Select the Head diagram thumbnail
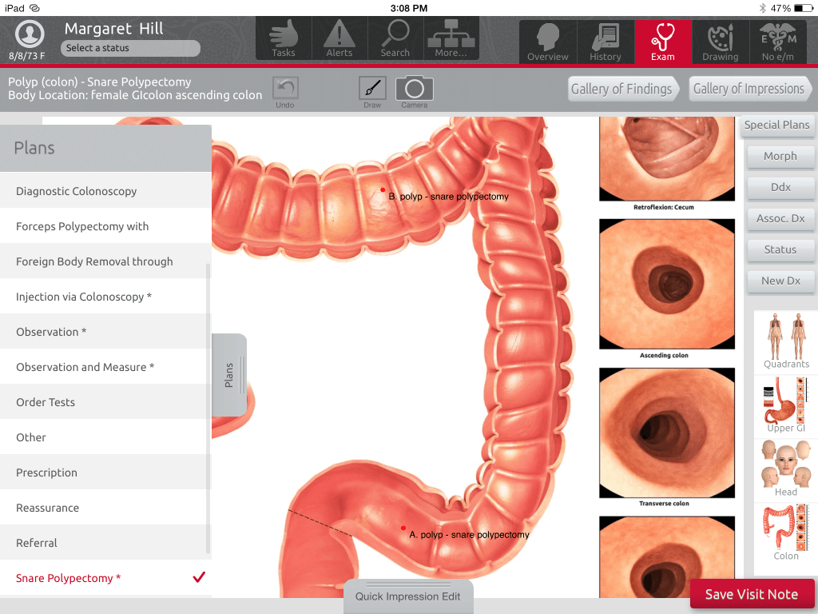818x614 pixels. click(x=786, y=468)
